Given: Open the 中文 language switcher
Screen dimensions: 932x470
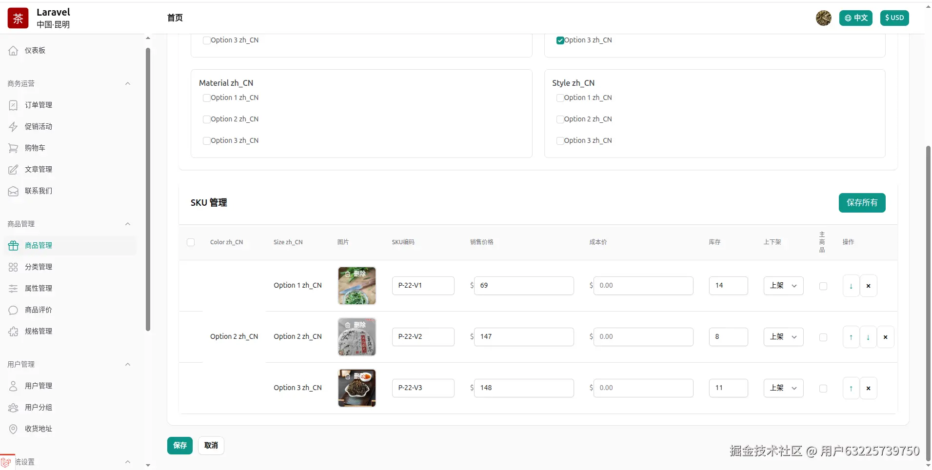Looking at the screenshot, I should [856, 18].
